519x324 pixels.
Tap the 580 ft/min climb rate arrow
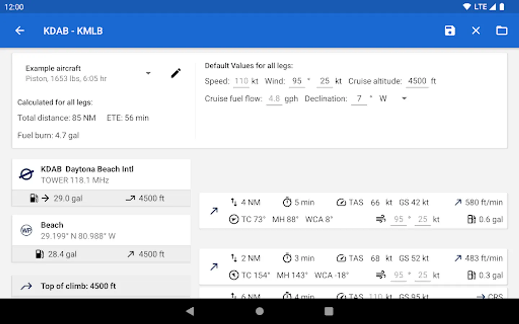click(x=458, y=202)
